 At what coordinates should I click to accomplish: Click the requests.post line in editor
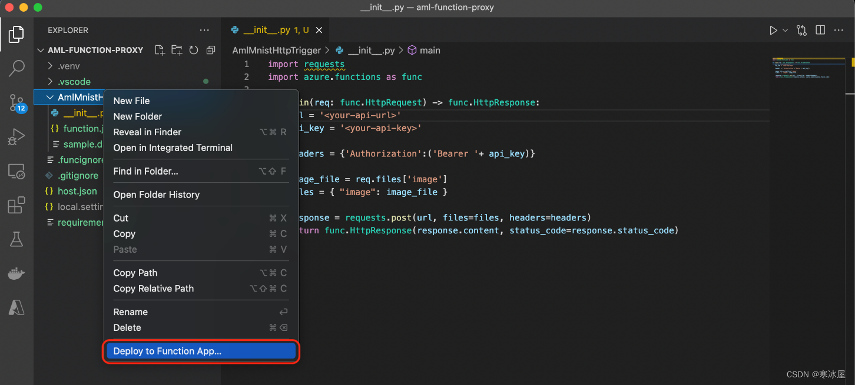445,217
